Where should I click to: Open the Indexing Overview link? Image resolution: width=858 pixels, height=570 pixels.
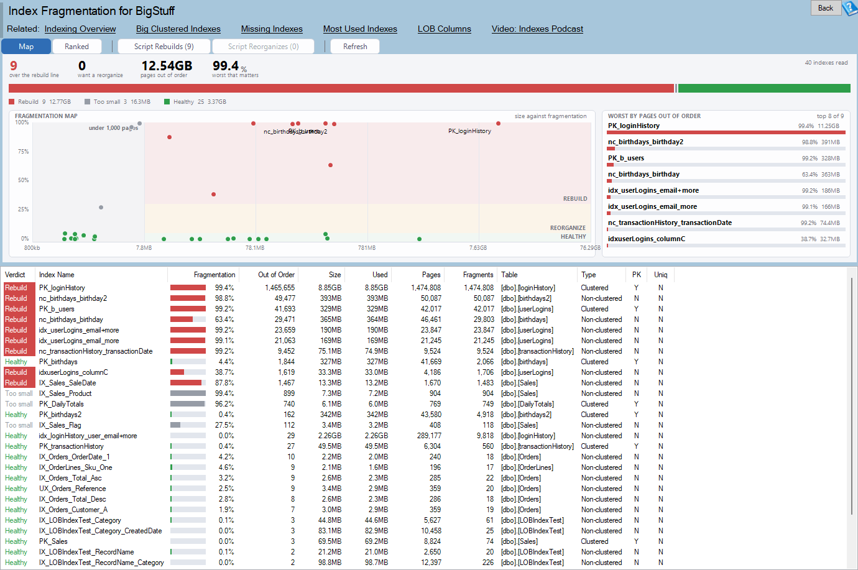click(80, 29)
